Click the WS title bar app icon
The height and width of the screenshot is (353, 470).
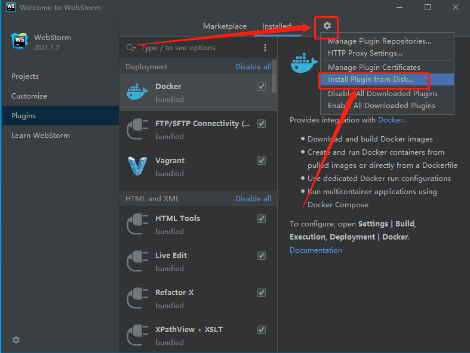pos(11,7)
